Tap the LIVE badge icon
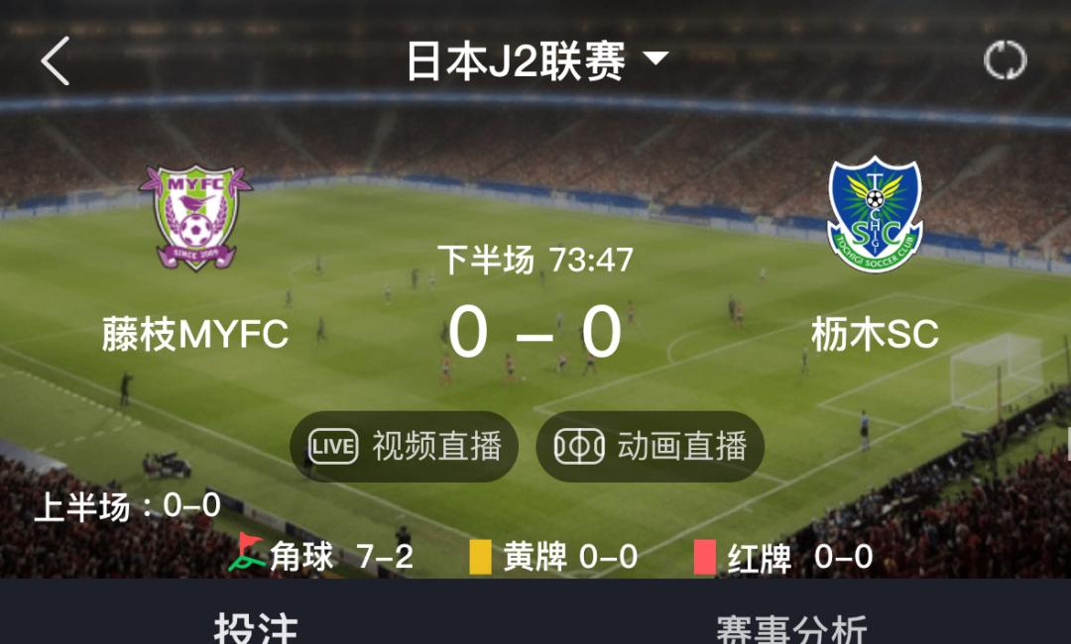 332,446
